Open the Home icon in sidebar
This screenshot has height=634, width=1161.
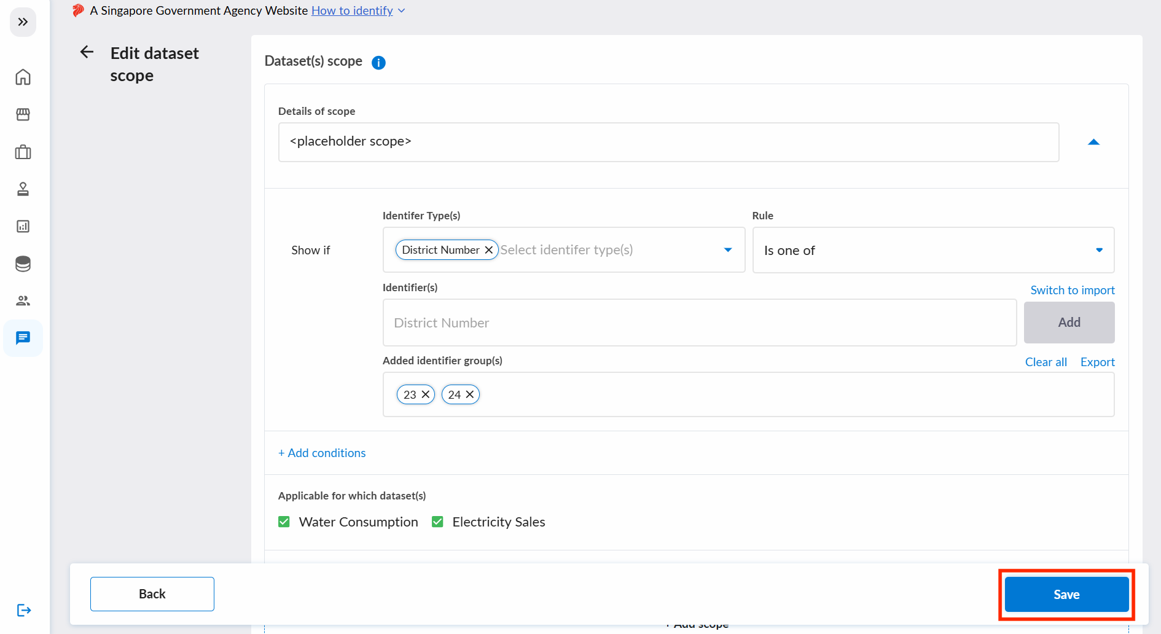[23, 77]
